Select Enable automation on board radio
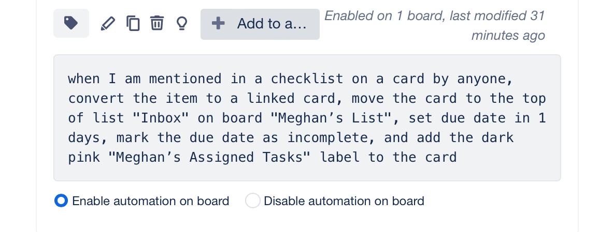Image resolution: width=613 pixels, height=232 pixels. pyautogui.click(x=61, y=201)
